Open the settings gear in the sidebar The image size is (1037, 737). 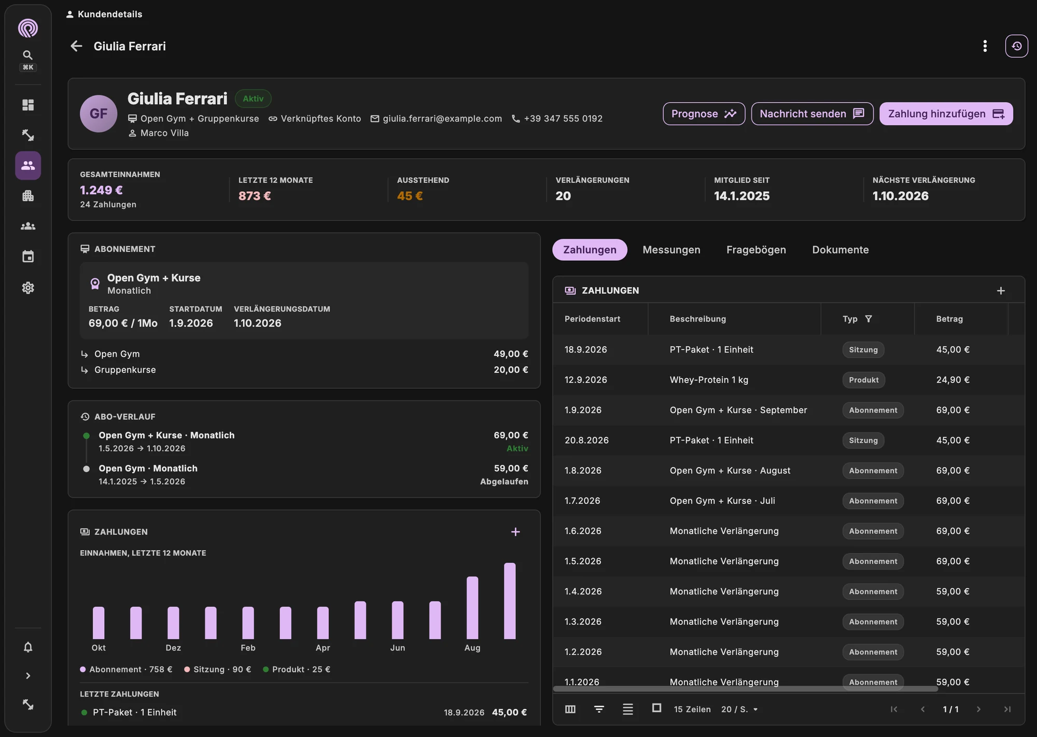pyautogui.click(x=28, y=288)
